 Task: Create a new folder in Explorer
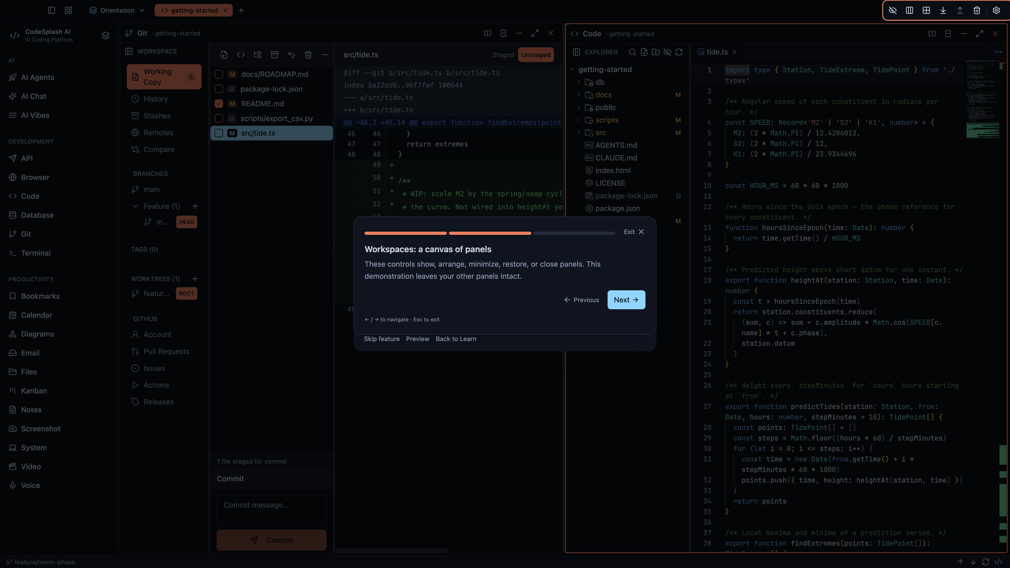[x=655, y=52]
